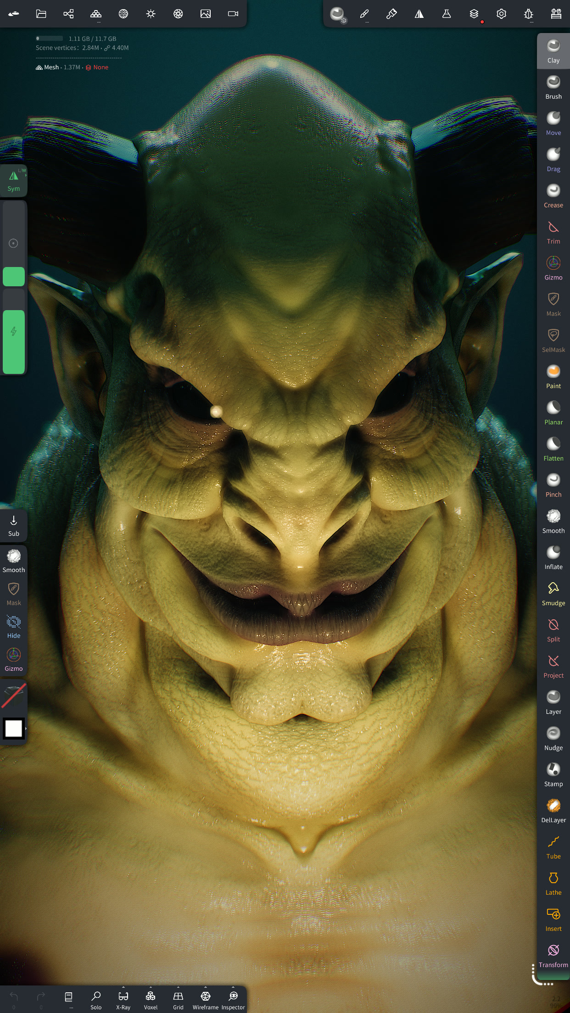Toggle the Sym symmetry button
This screenshot has height=1013, width=570.
(14, 180)
